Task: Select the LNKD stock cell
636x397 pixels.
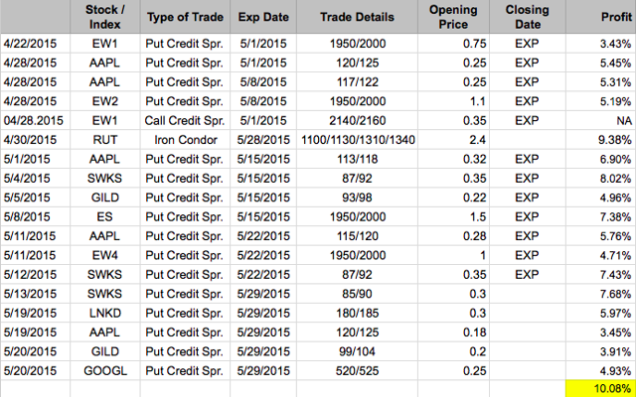Action: [105, 314]
